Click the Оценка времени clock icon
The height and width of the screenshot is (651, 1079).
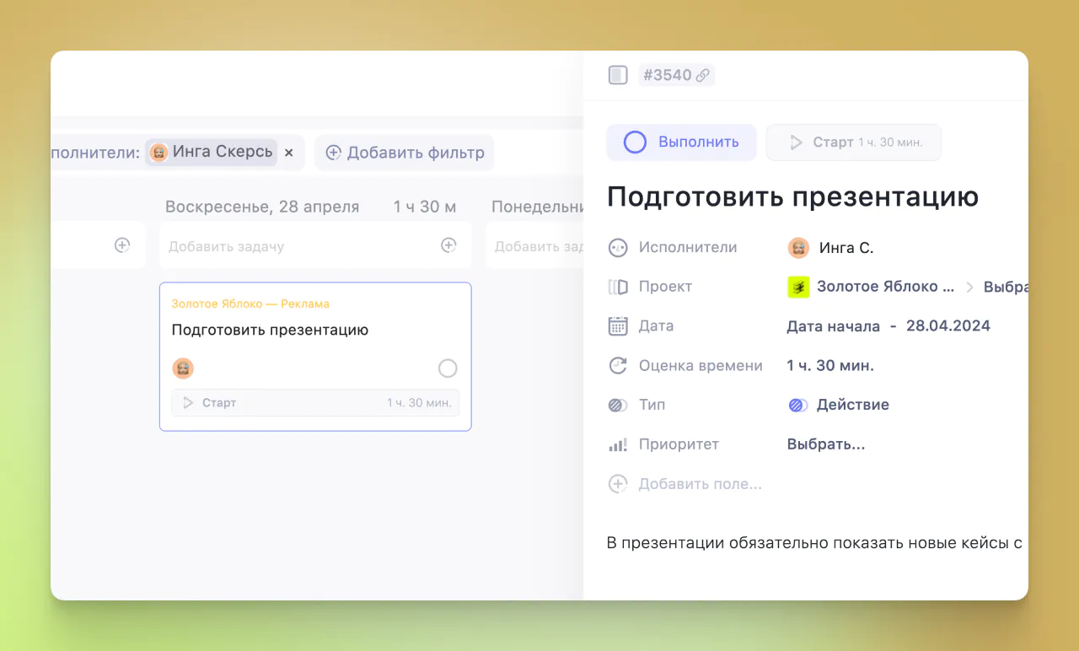point(619,365)
